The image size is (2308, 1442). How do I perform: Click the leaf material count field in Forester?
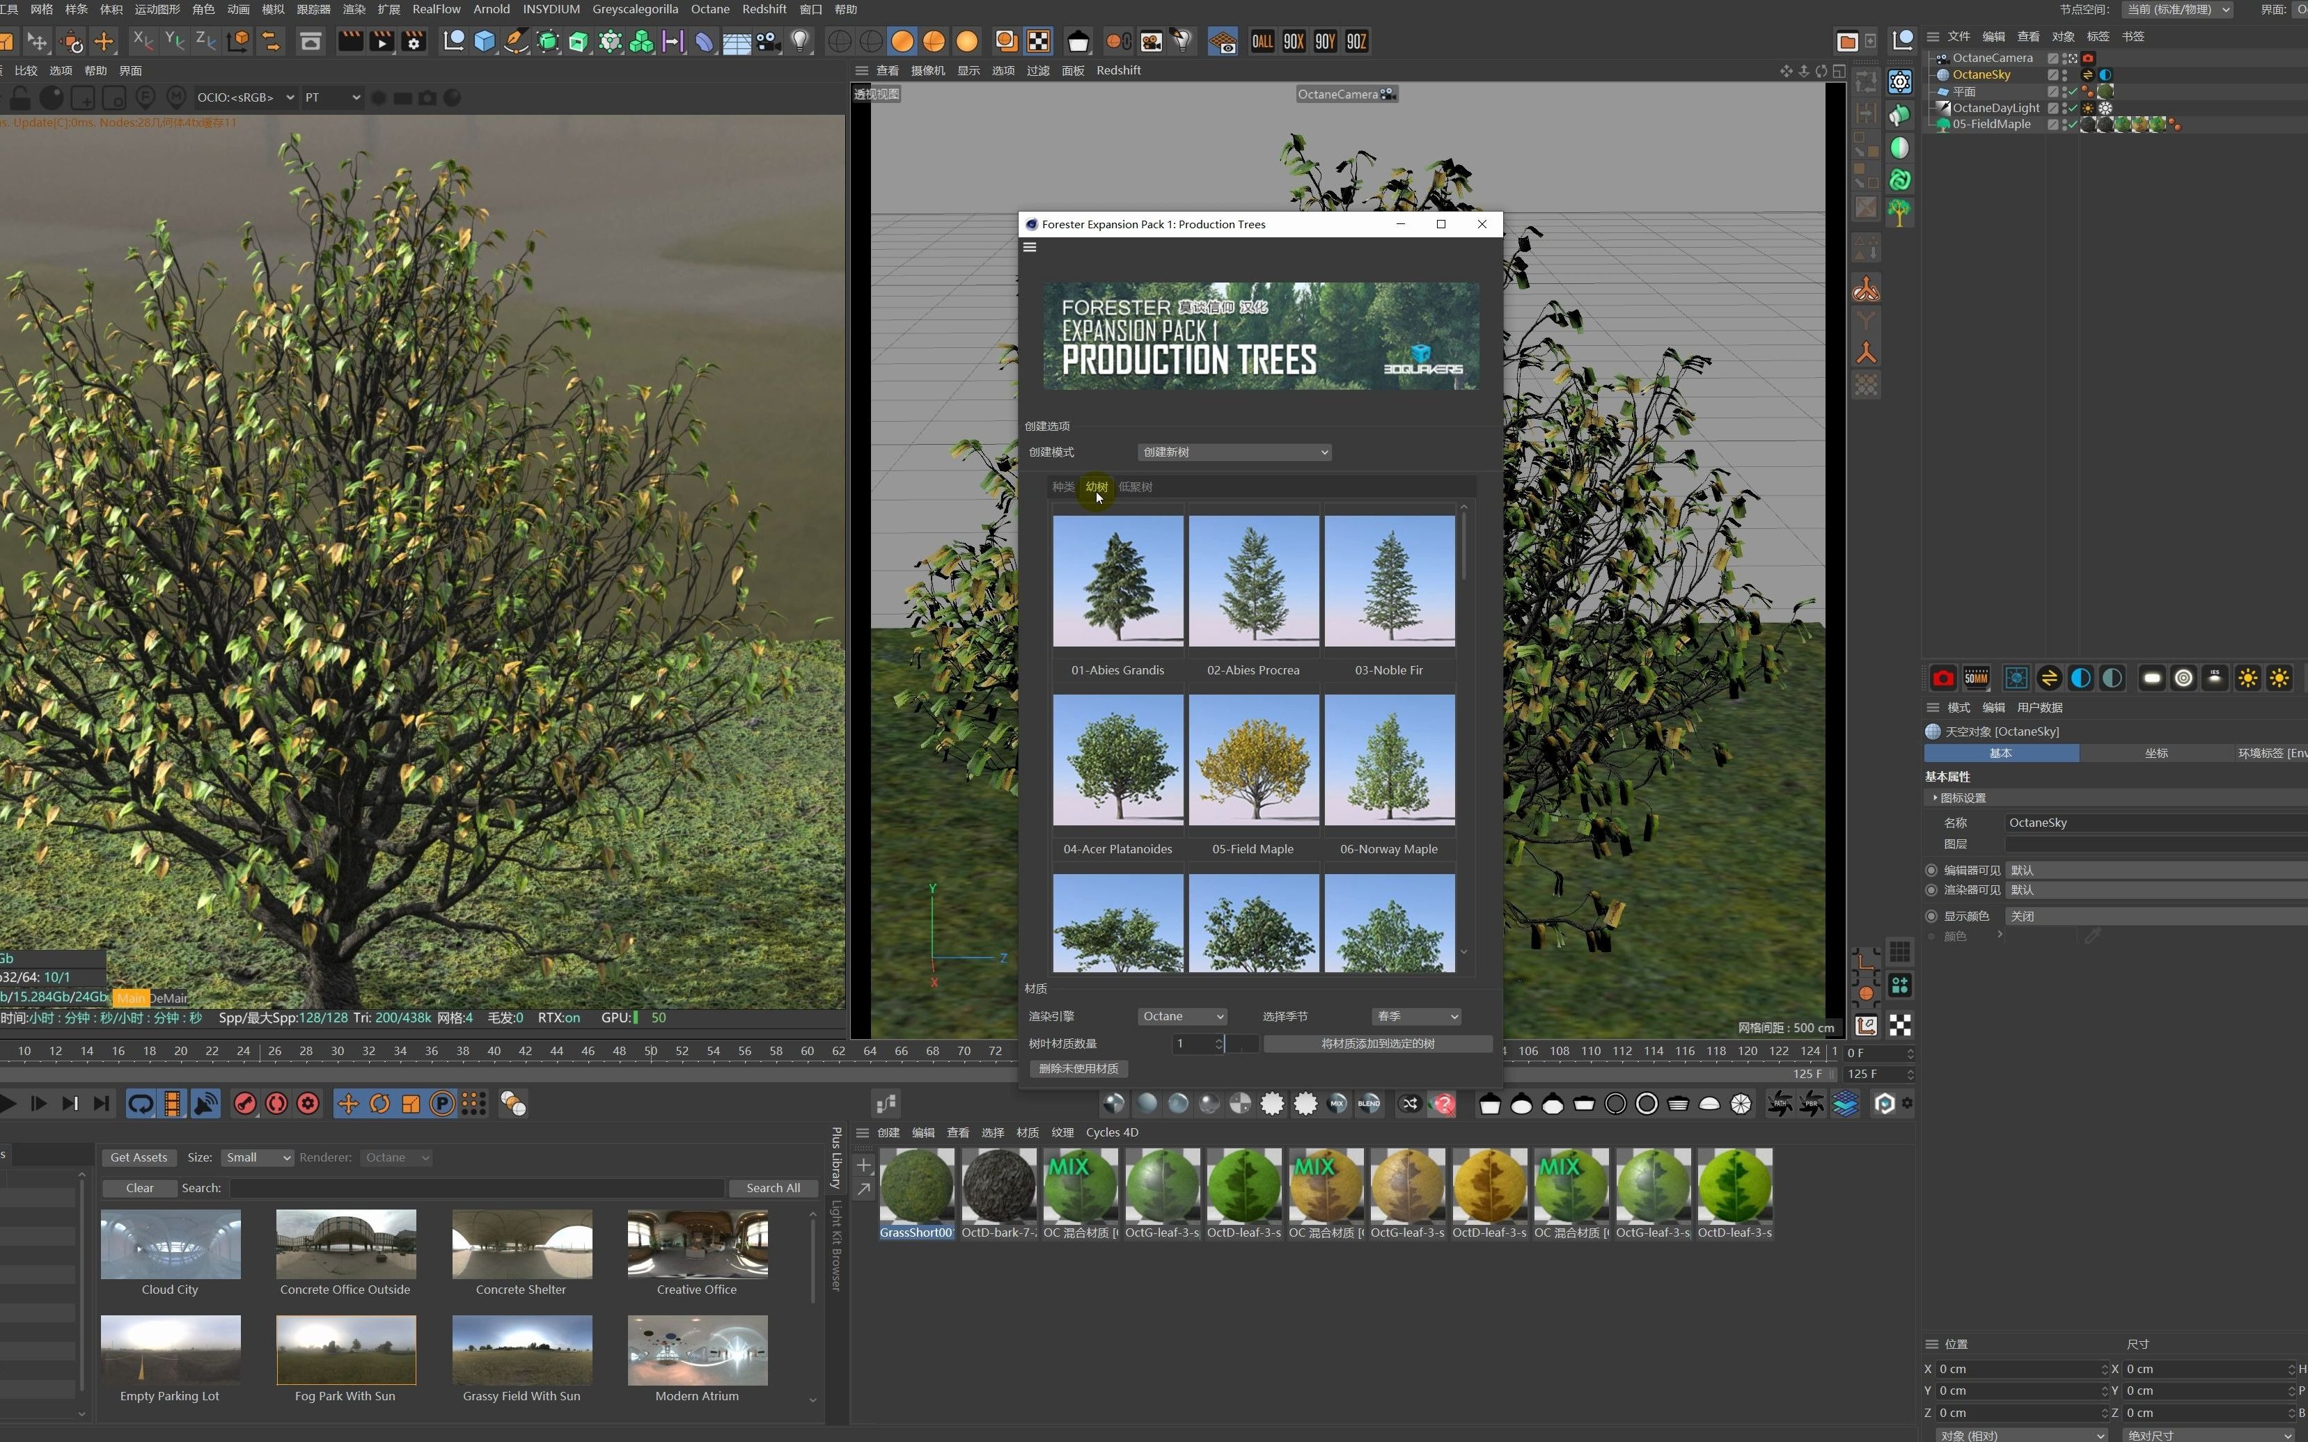(1198, 1043)
